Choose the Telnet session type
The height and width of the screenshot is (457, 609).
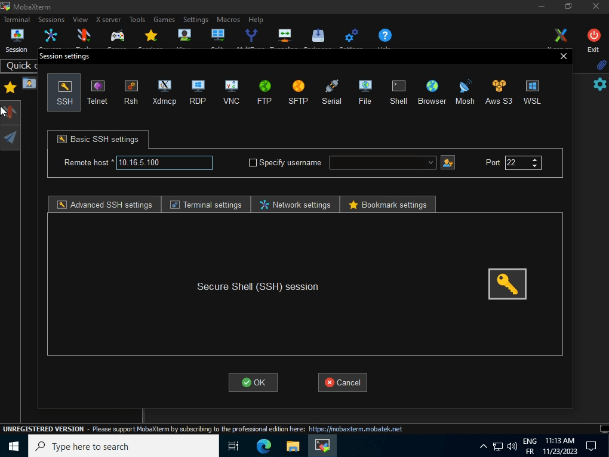(x=97, y=92)
